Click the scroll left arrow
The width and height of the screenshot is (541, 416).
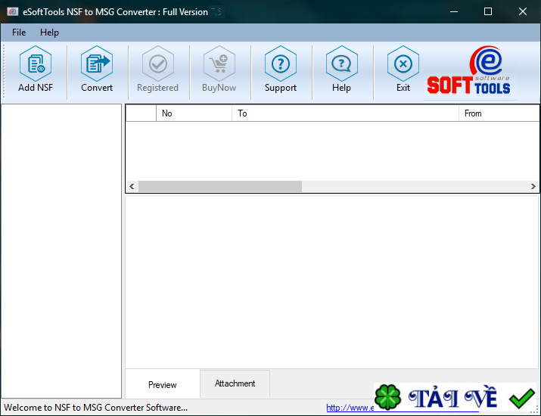(x=132, y=186)
